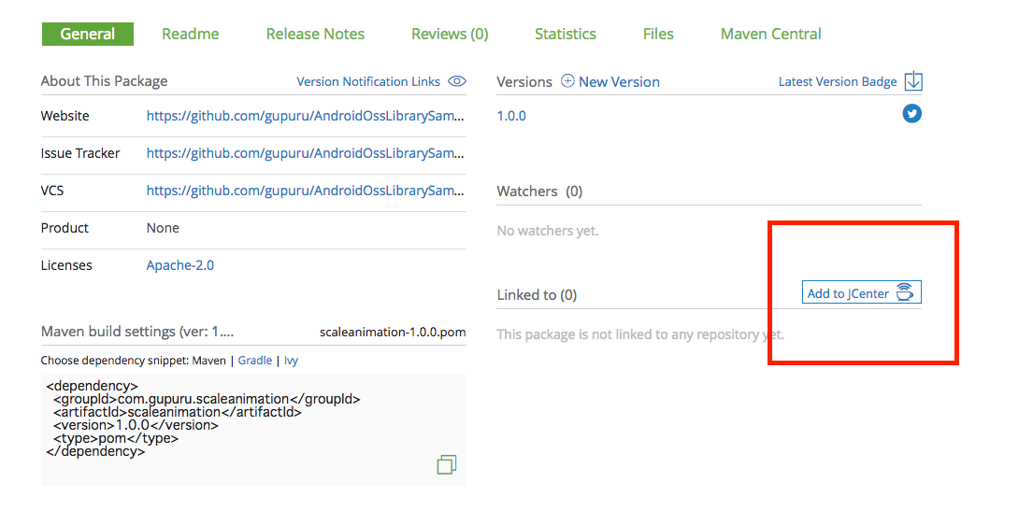The height and width of the screenshot is (511, 1033).
Task: Click the About This Package heading
Action: tap(104, 81)
